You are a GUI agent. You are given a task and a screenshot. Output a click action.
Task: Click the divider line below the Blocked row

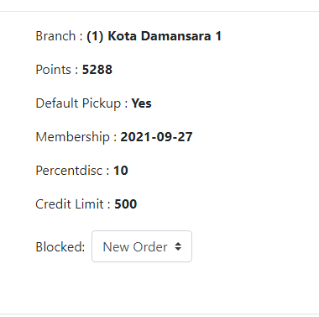(159, 314)
